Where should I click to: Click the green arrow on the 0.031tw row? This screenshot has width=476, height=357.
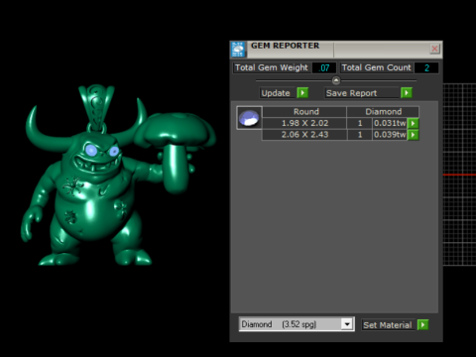point(414,123)
